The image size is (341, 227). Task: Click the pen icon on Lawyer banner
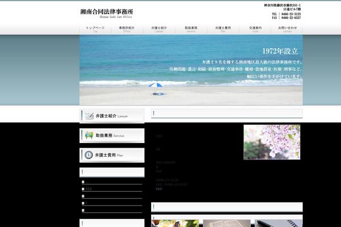click(89, 116)
